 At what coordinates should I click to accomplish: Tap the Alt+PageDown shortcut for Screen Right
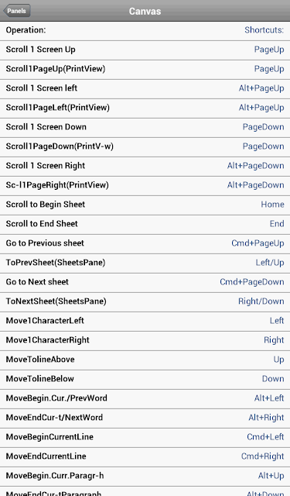[x=256, y=166]
